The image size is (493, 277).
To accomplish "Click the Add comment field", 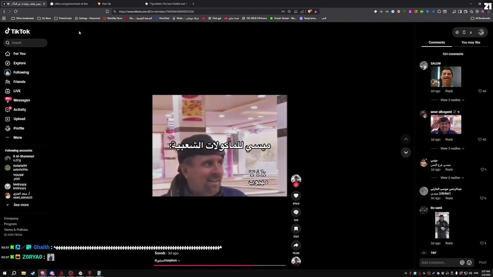I will point(439,262).
